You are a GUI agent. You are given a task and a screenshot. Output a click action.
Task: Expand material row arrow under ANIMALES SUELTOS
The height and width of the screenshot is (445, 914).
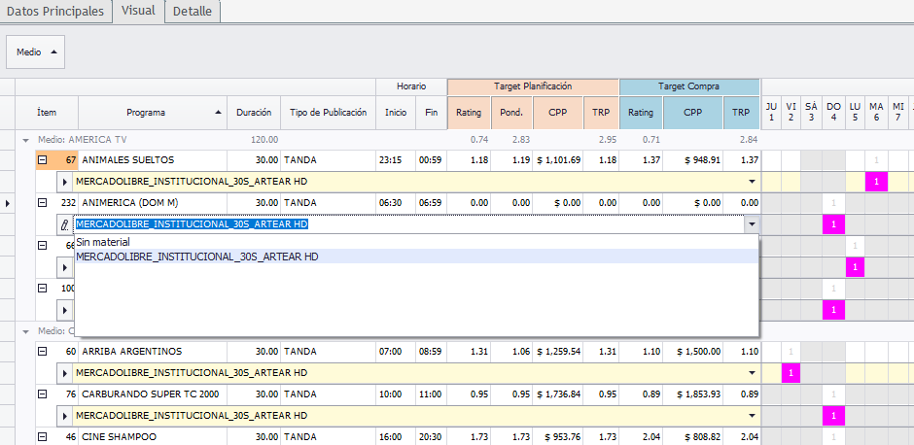pyautogui.click(x=65, y=182)
